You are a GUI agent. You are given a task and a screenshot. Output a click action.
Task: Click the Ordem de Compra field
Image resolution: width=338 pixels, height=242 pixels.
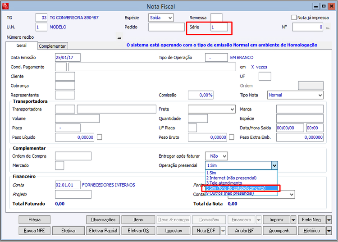click(x=73, y=156)
